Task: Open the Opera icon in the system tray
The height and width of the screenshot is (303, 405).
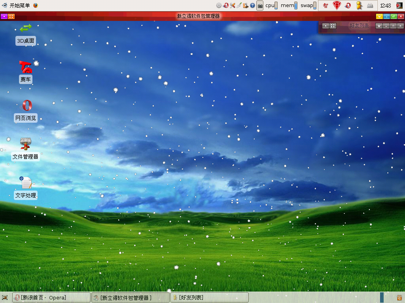Action: point(348,6)
